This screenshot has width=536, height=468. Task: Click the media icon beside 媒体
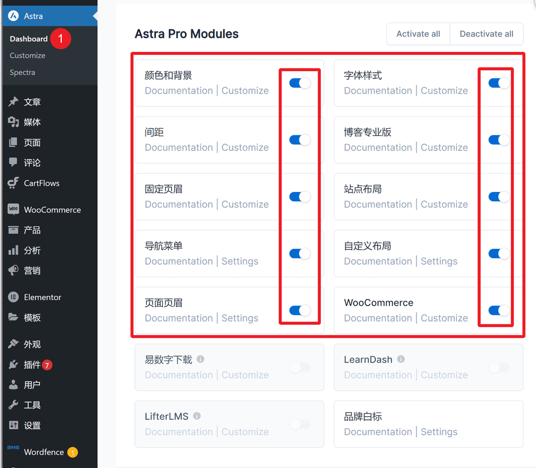point(13,122)
